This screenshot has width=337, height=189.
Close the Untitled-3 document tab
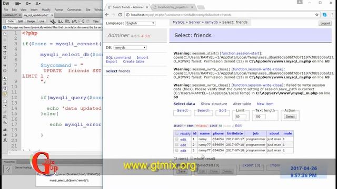coord(19,15)
